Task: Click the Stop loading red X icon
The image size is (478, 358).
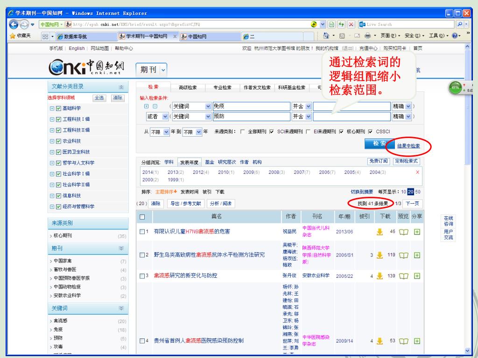Action: (351, 24)
